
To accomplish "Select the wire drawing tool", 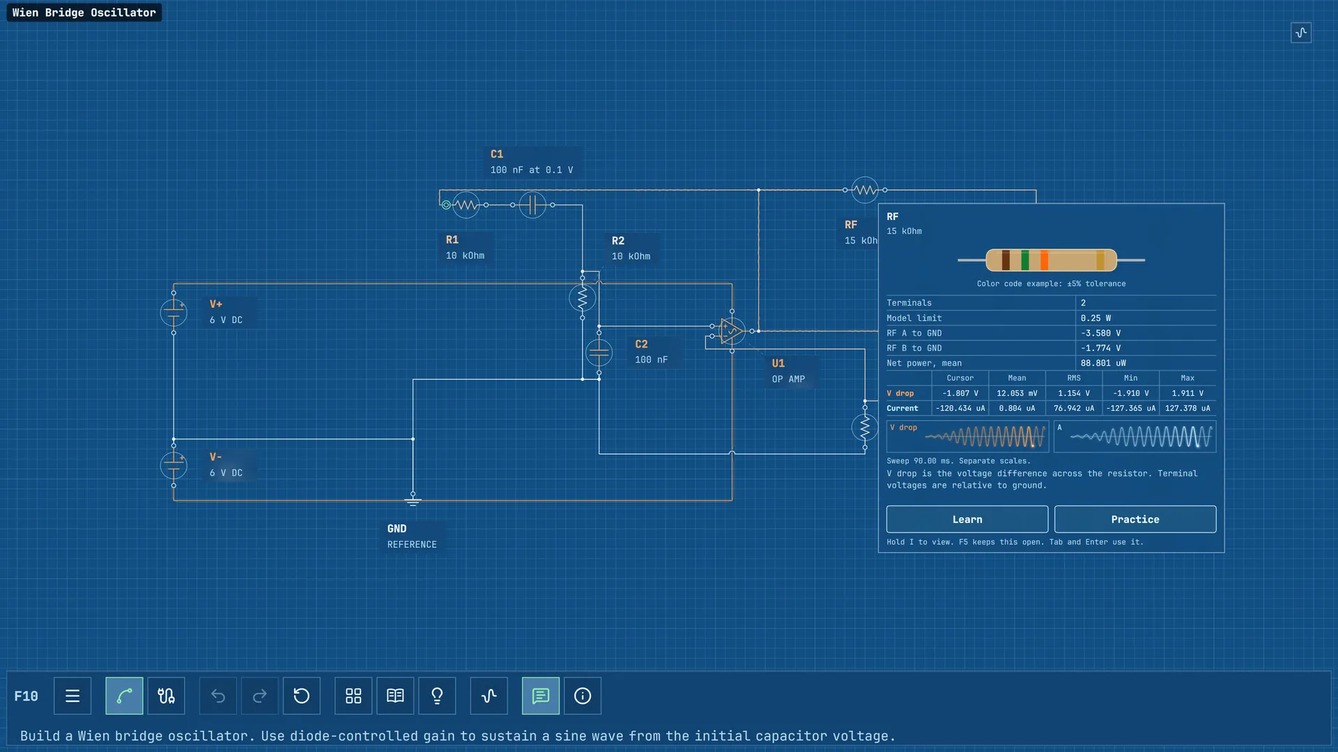I will click(x=124, y=696).
